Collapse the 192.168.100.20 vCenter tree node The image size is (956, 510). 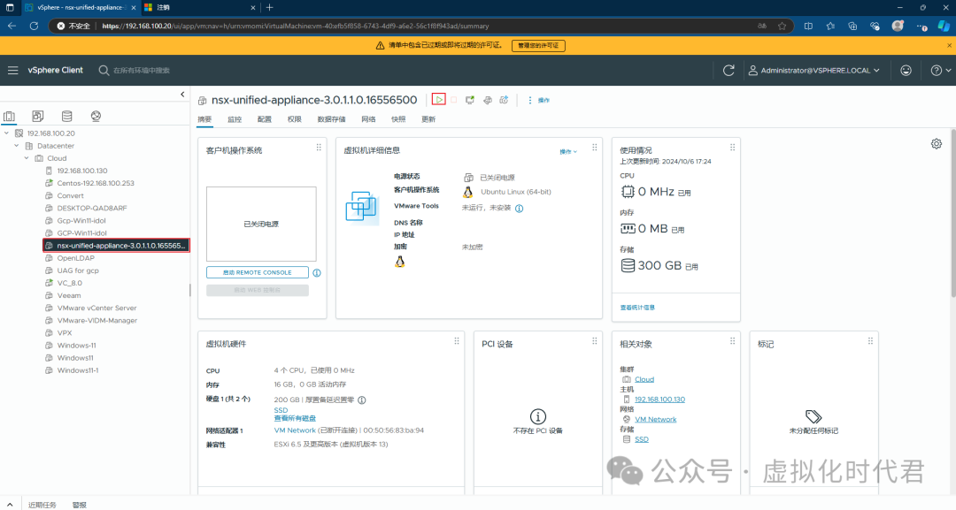click(x=7, y=133)
